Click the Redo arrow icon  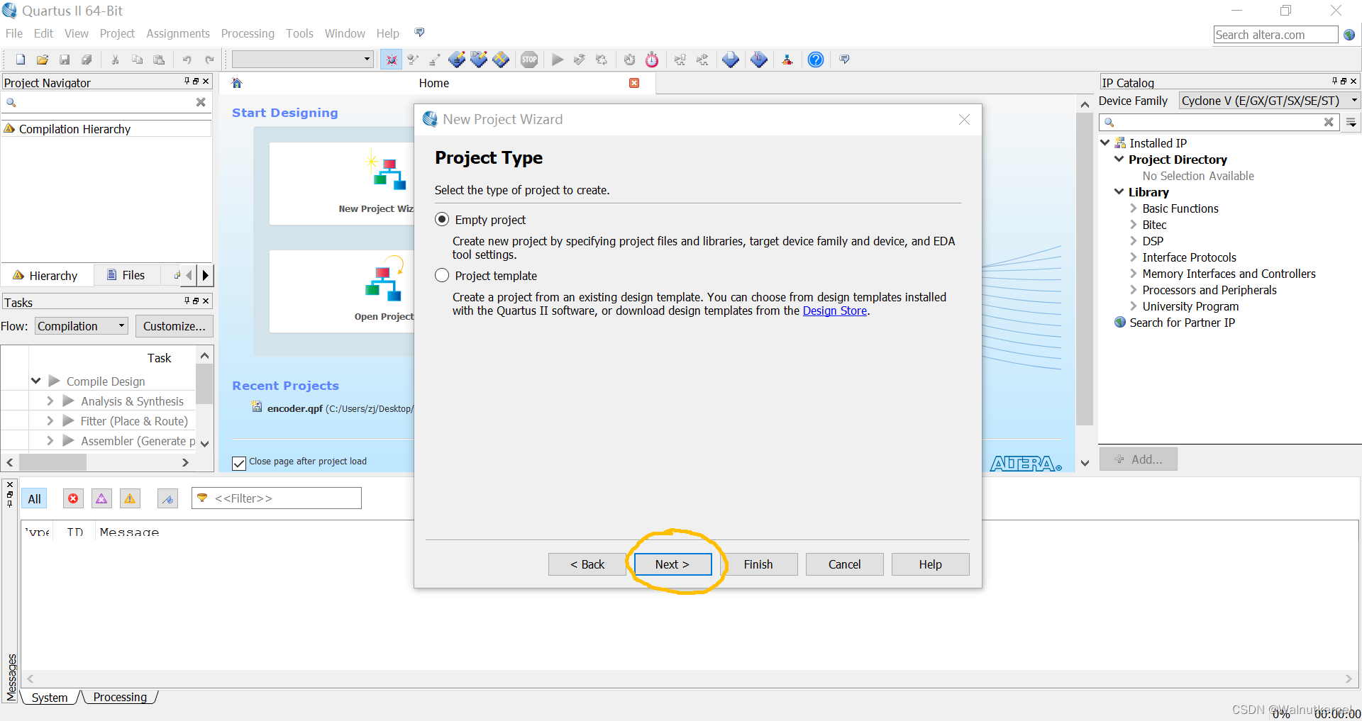click(x=209, y=60)
